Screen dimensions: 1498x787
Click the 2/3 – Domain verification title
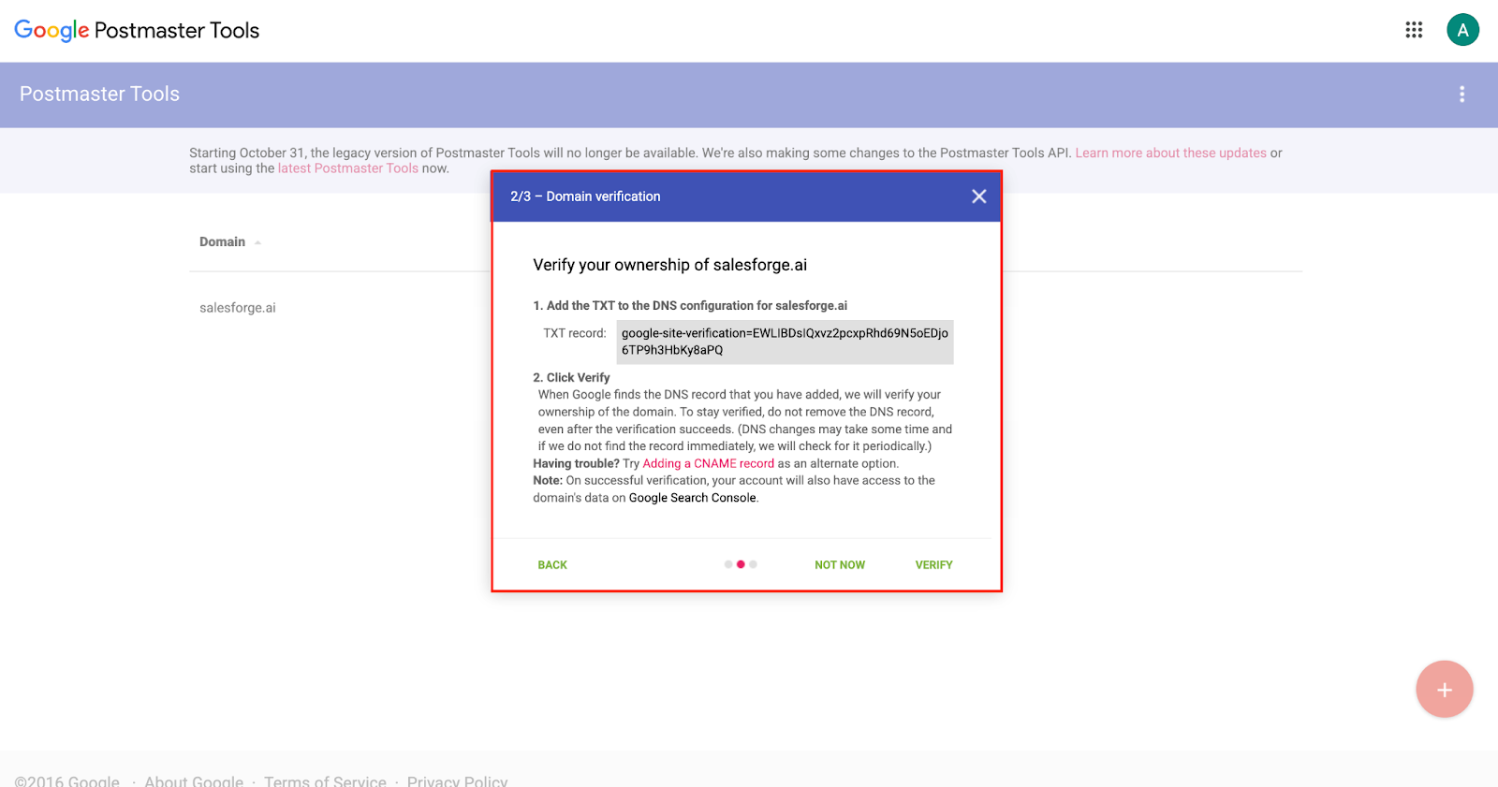click(585, 197)
